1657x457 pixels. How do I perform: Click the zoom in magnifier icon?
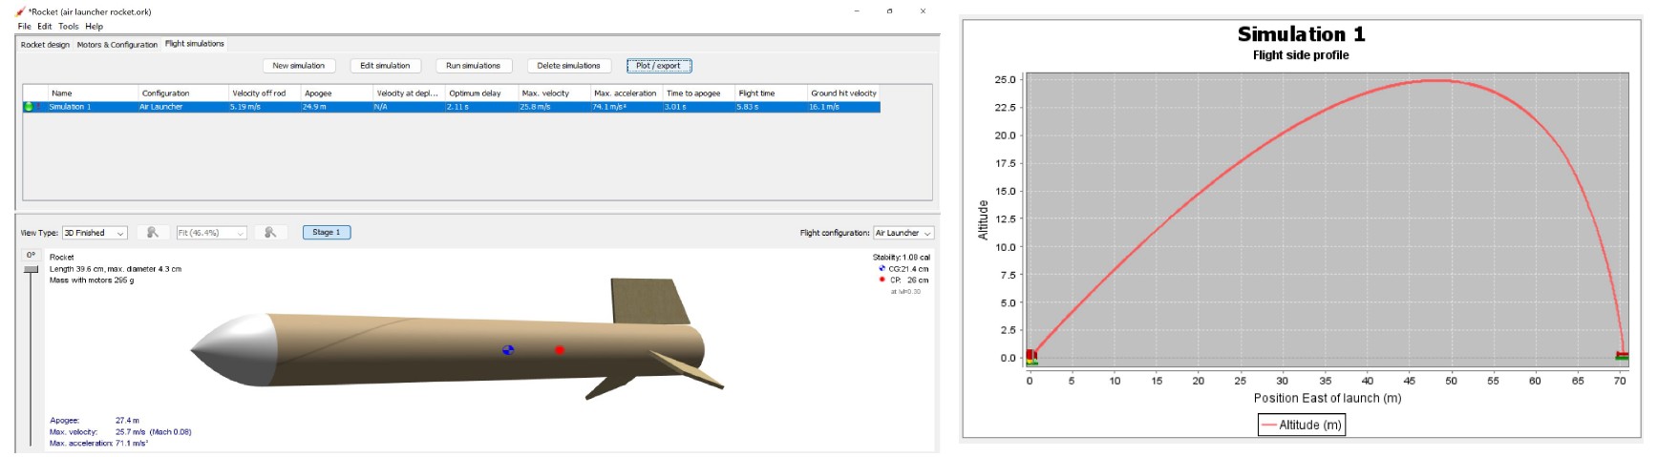[x=271, y=233]
